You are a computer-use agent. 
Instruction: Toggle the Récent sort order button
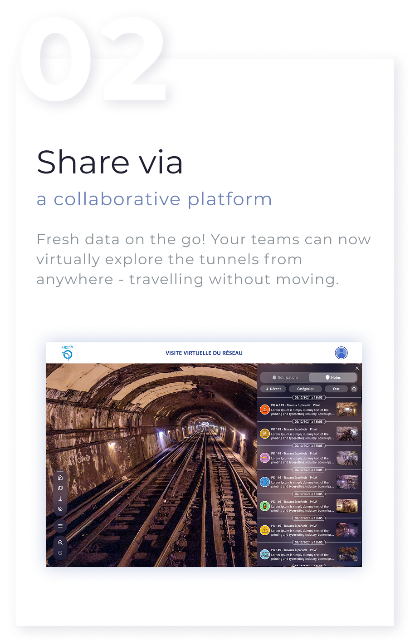click(273, 389)
